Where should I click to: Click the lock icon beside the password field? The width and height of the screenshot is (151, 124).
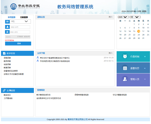7,32
